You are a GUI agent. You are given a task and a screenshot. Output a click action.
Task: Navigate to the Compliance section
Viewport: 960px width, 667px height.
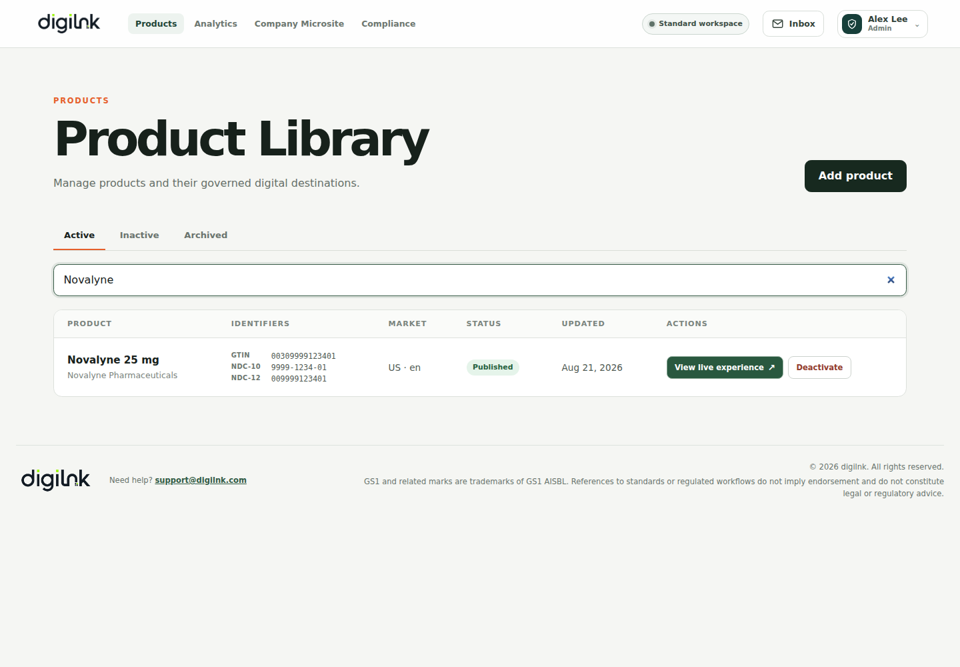(x=388, y=24)
